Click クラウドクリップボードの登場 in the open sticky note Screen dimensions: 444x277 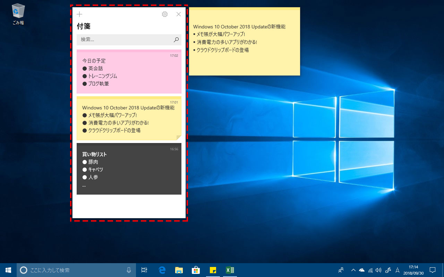pyautogui.click(x=223, y=50)
